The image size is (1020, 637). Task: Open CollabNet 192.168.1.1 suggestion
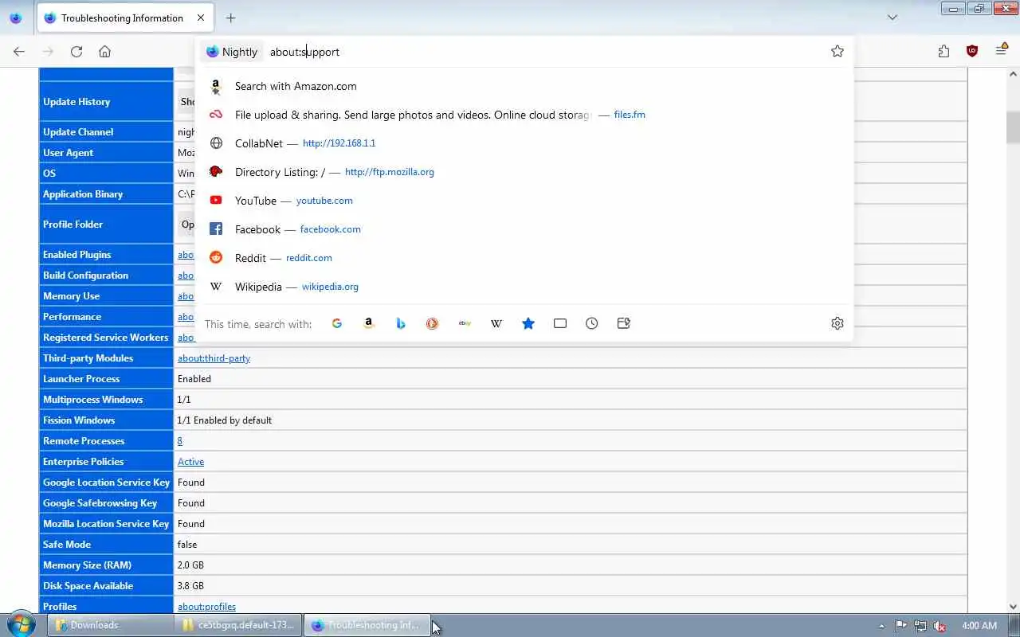524,143
